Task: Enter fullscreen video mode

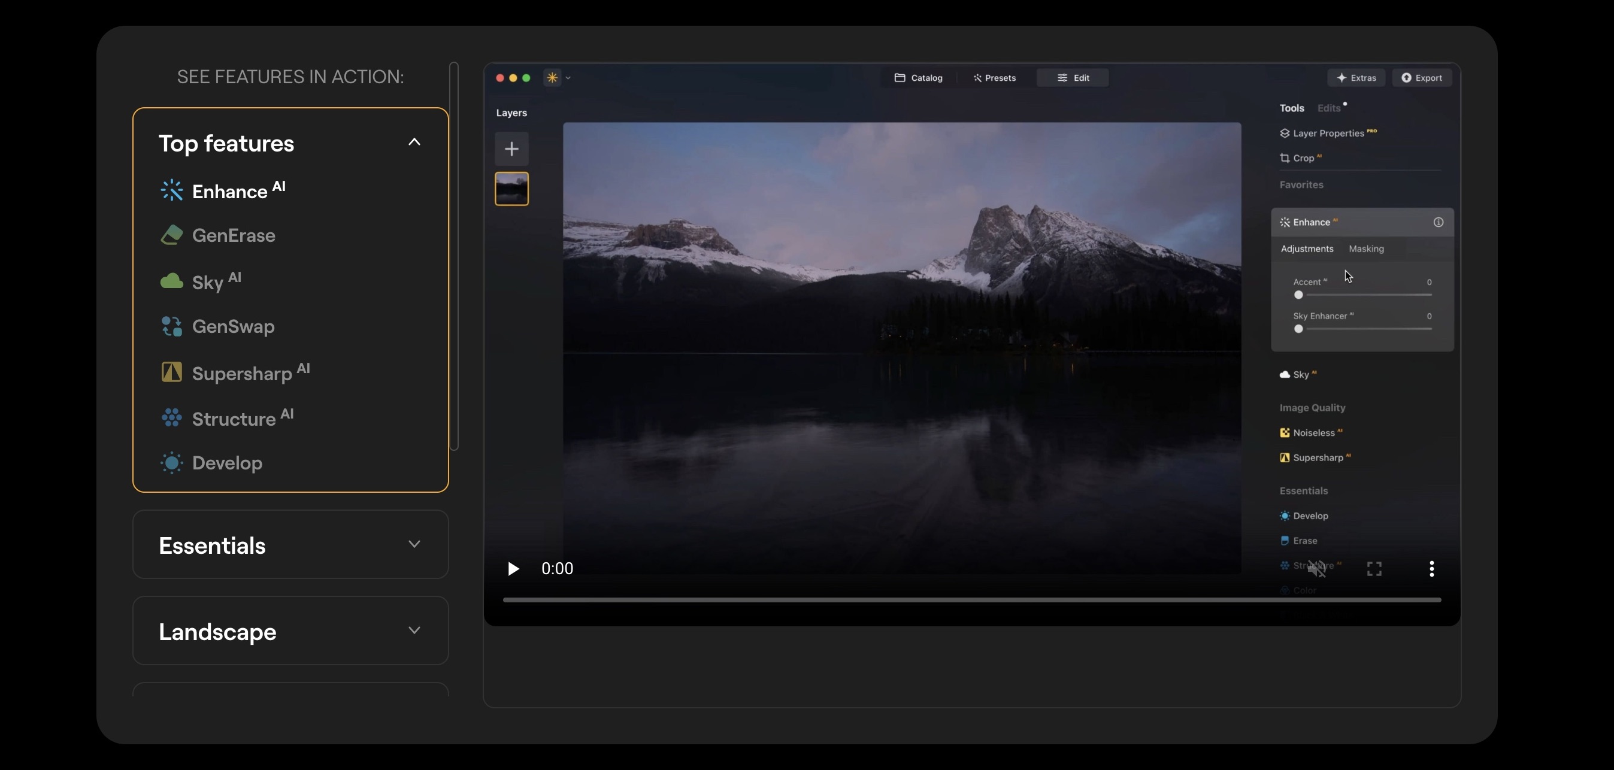Action: click(x=1374, y=569)
